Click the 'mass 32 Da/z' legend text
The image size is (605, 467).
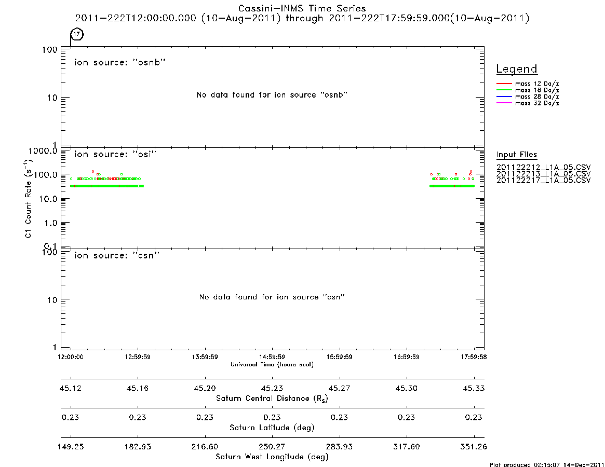click(x=537, y=103)
